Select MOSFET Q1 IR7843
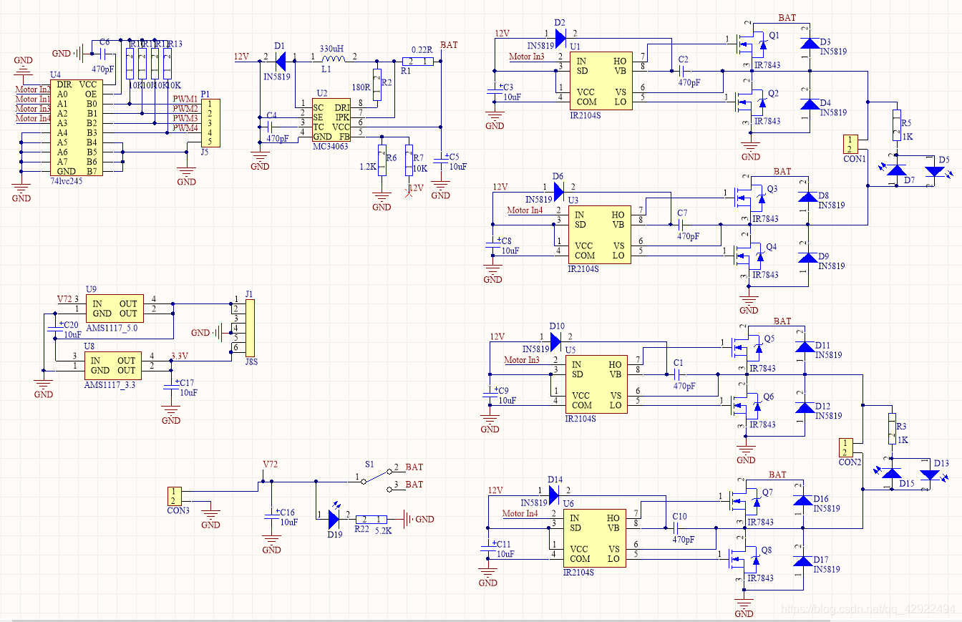 tap(753, 44)
